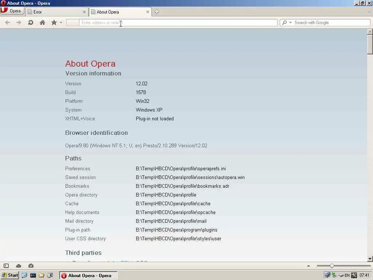Click the browser identification user agent string
The image size is (373, 280).
click(x=136, y=146)
